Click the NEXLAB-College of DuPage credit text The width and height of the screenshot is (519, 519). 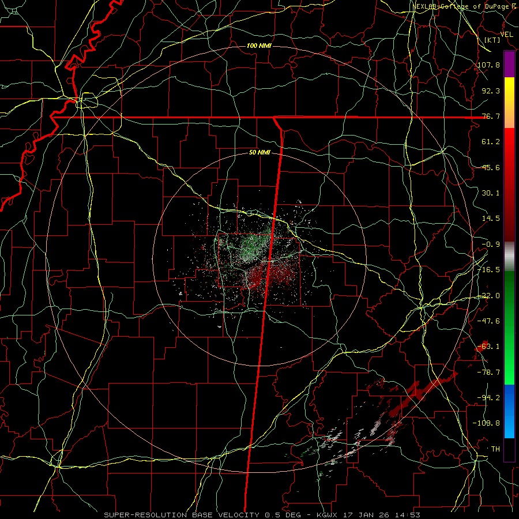pyautogui.click(x=464, y=6)
